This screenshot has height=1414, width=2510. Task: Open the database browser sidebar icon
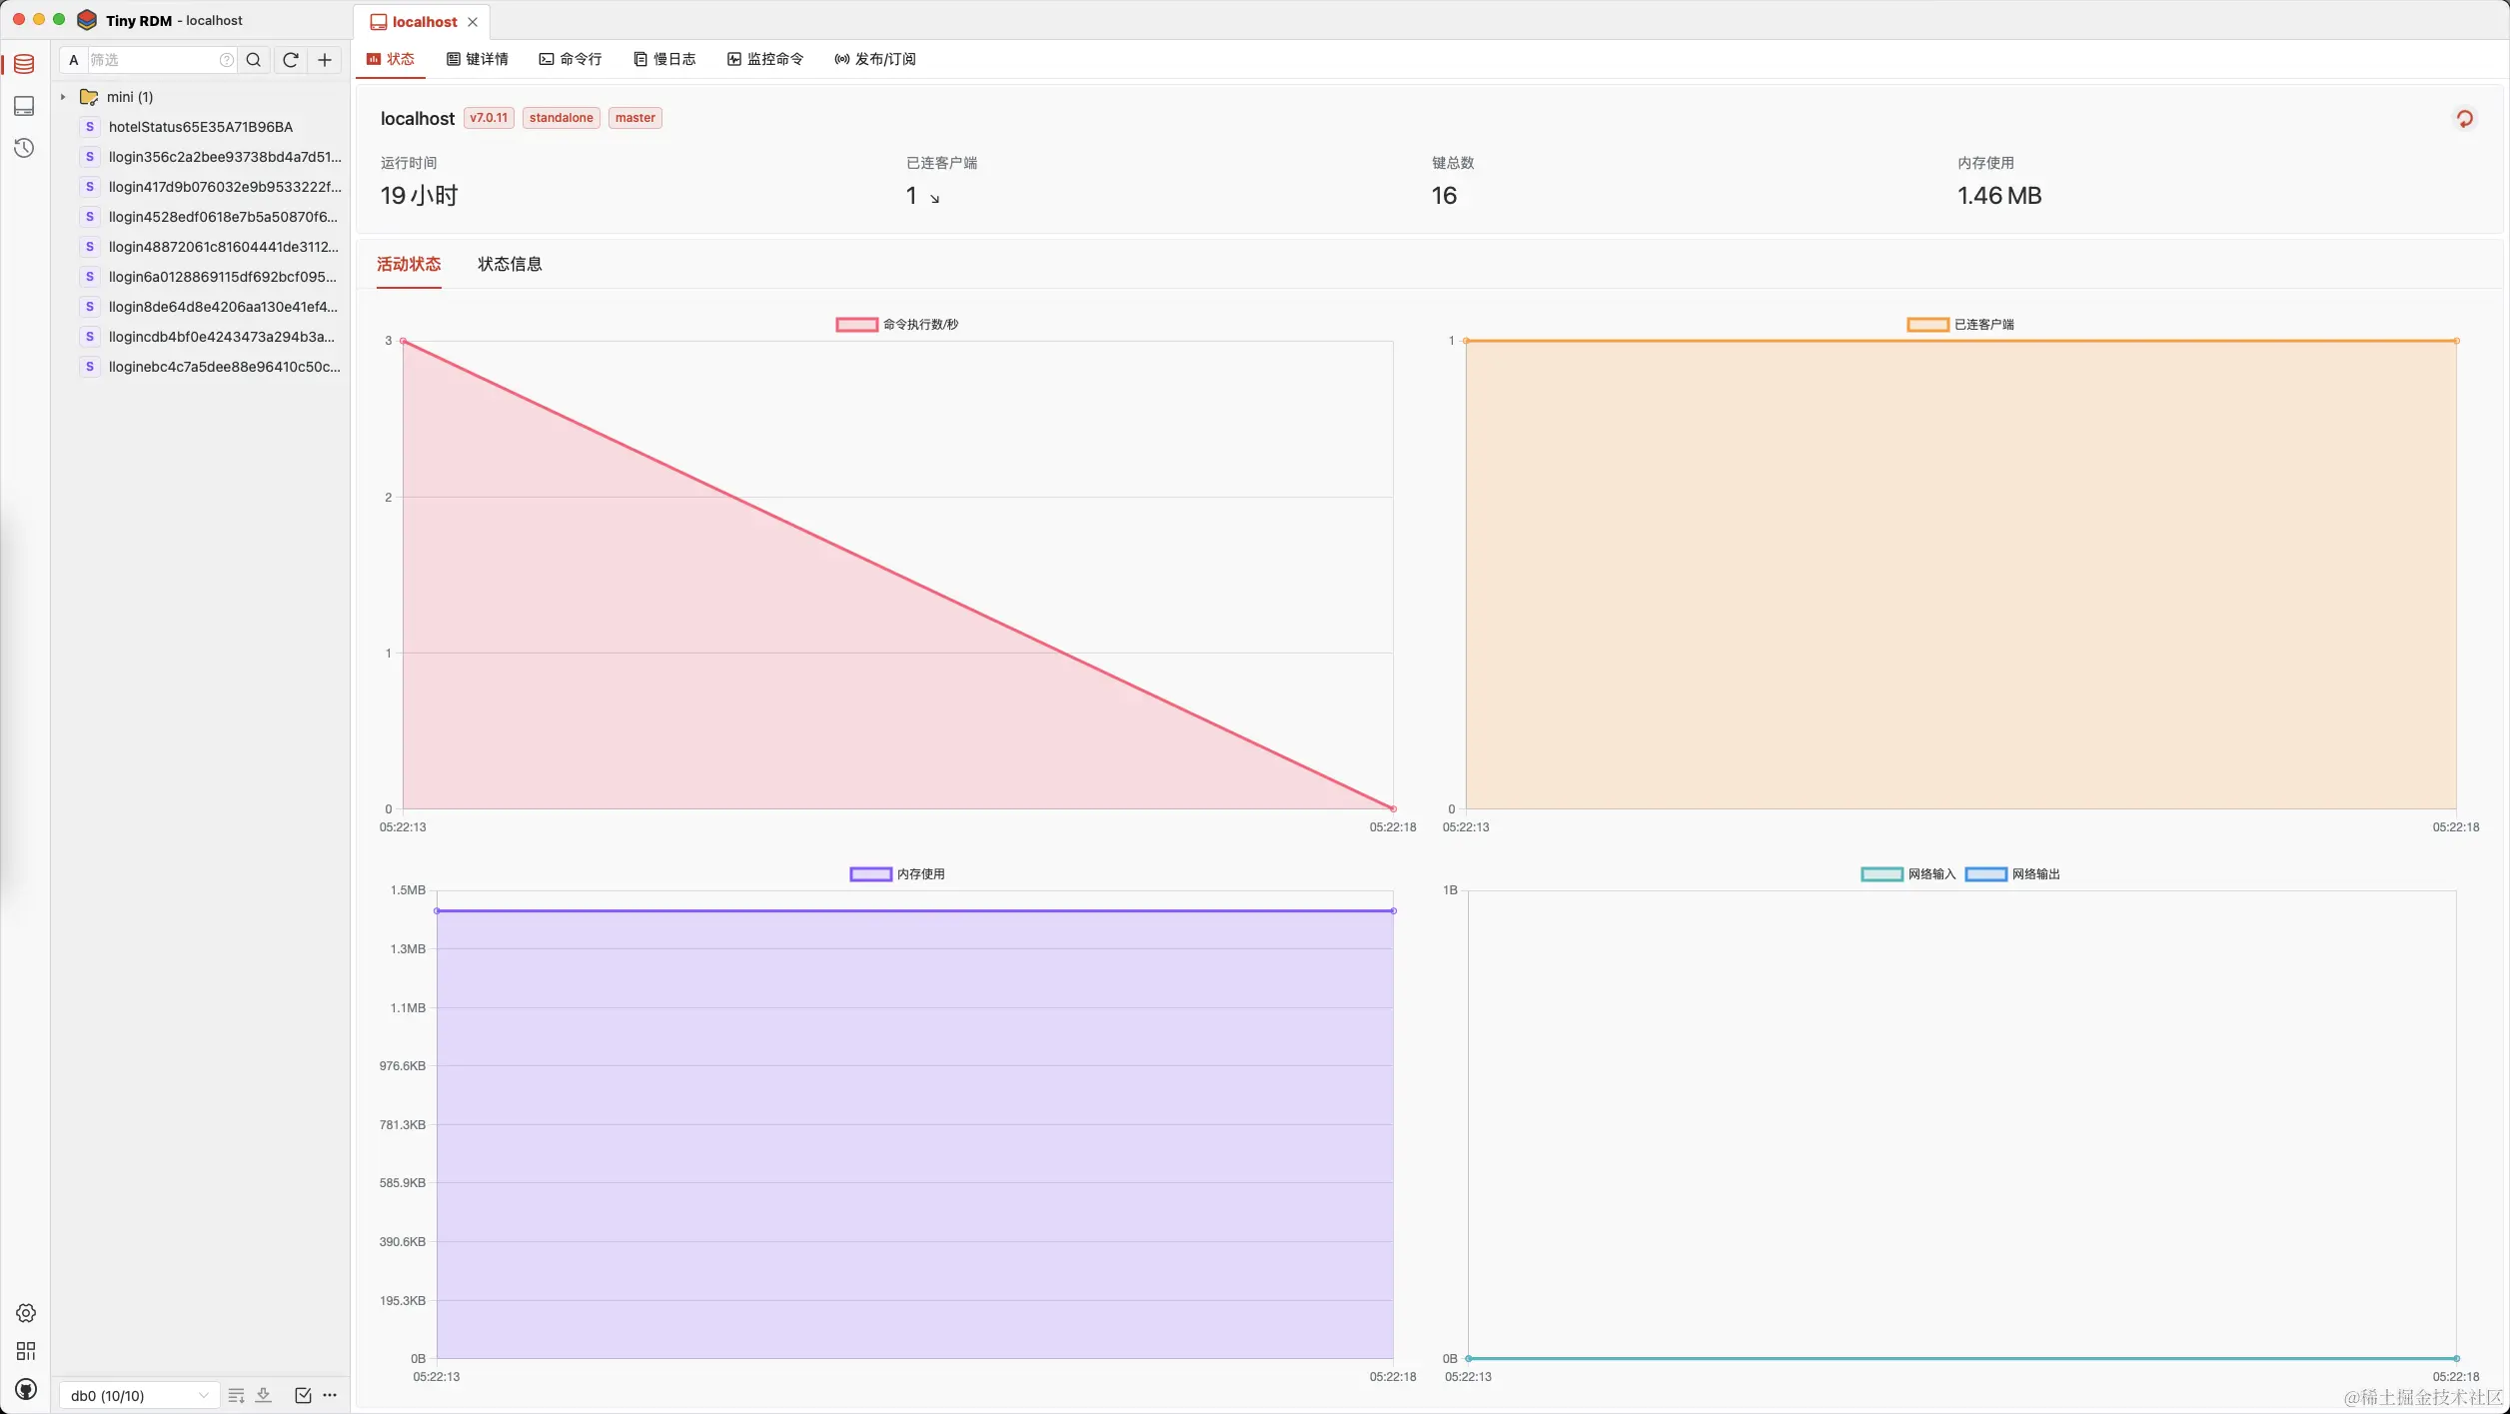click(24, 64)
